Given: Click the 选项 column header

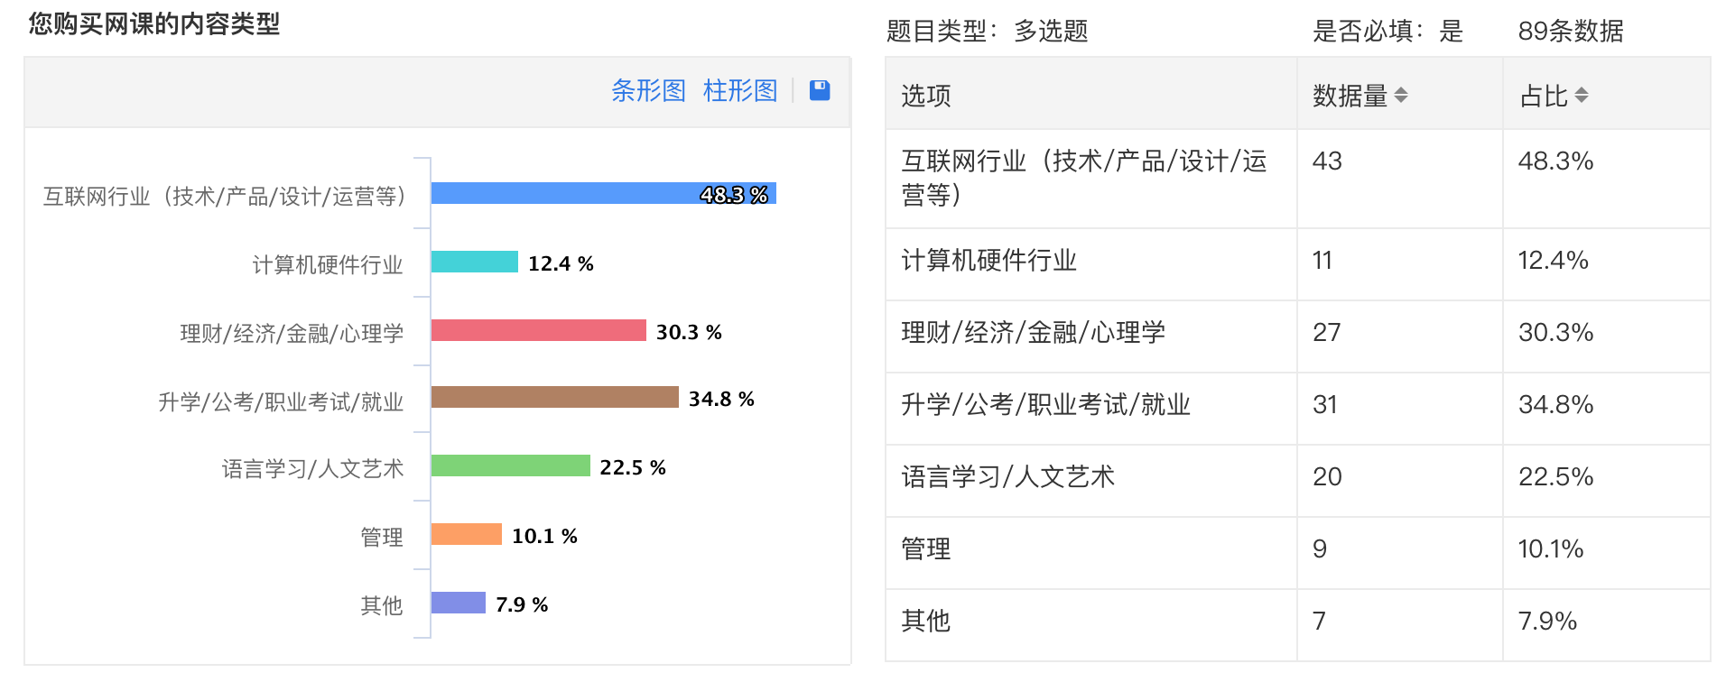Looking at the screenshot, I should pos(926,96).
